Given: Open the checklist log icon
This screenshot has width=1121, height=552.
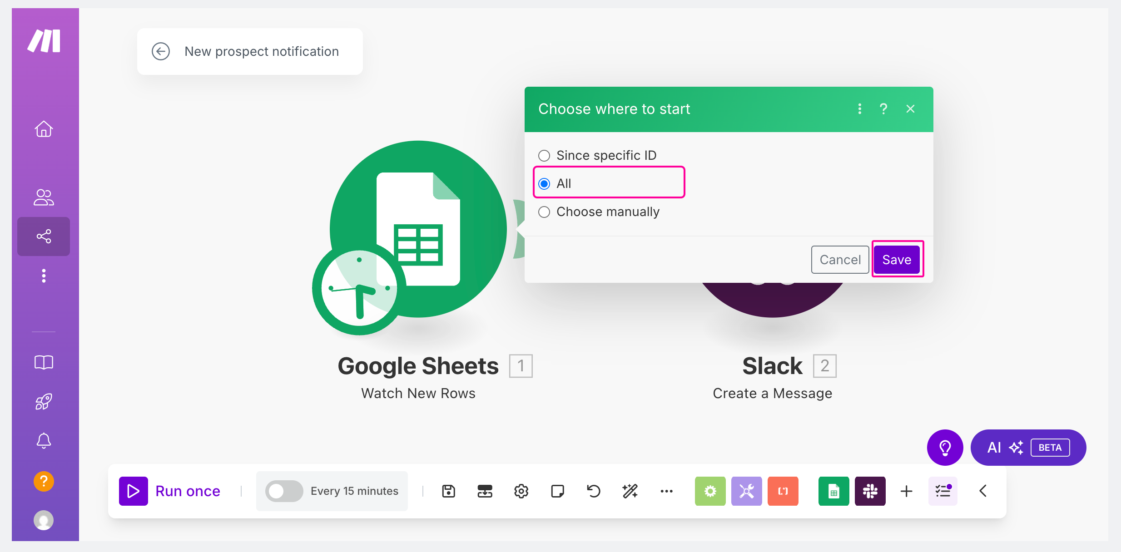Looking at the screenshot, I should tap(942, 491).
